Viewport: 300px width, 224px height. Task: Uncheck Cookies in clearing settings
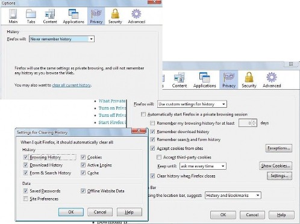[83, 157]
